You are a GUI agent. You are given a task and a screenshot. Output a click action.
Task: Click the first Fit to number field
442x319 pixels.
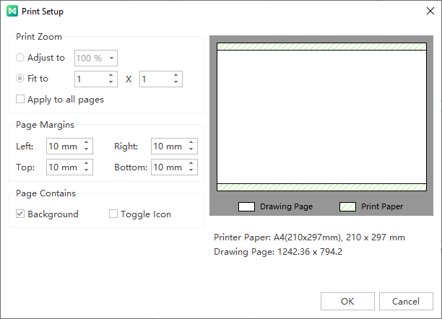(96, 79)
